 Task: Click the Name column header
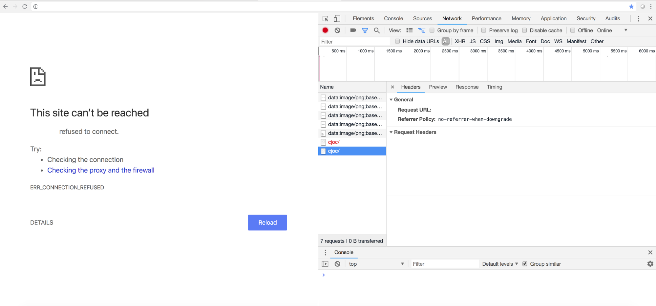click(x=352, y=87)
